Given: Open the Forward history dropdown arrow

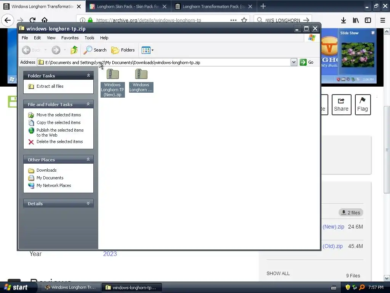Looking at the screenshot, I should (x=65, y=50).
